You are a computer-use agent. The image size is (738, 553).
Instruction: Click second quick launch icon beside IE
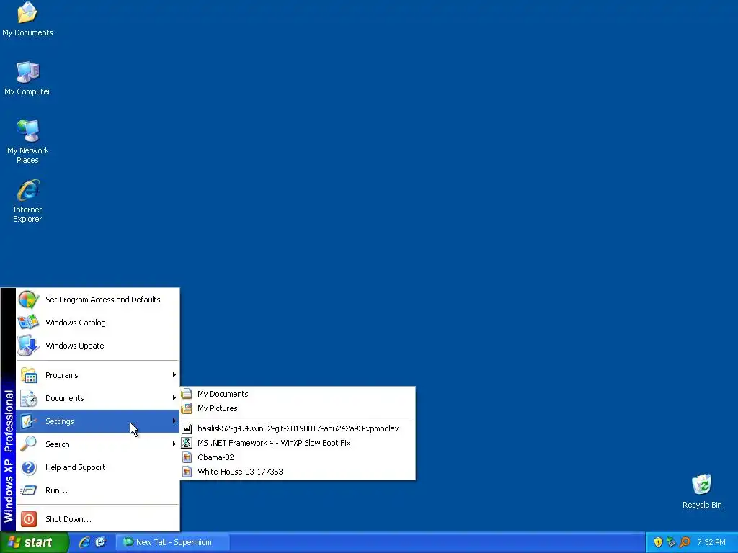pos(100,542)
